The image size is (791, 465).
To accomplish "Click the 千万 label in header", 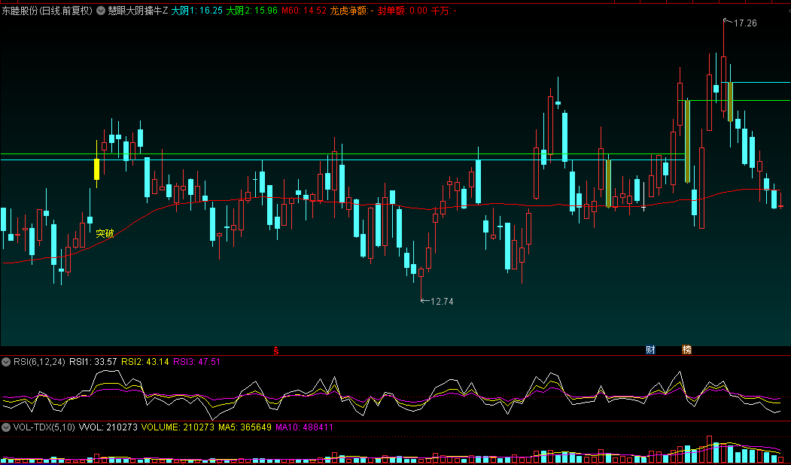I will point(443,11).
